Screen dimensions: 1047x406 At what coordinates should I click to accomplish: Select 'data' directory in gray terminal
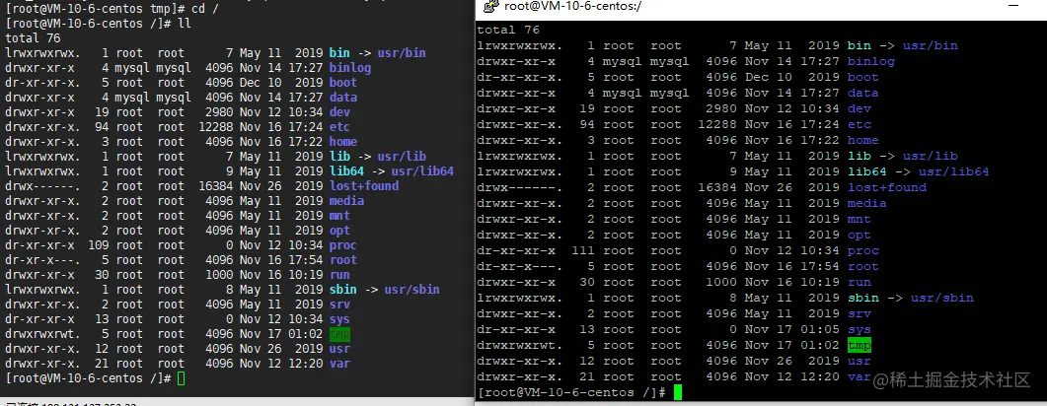(343, 98)
